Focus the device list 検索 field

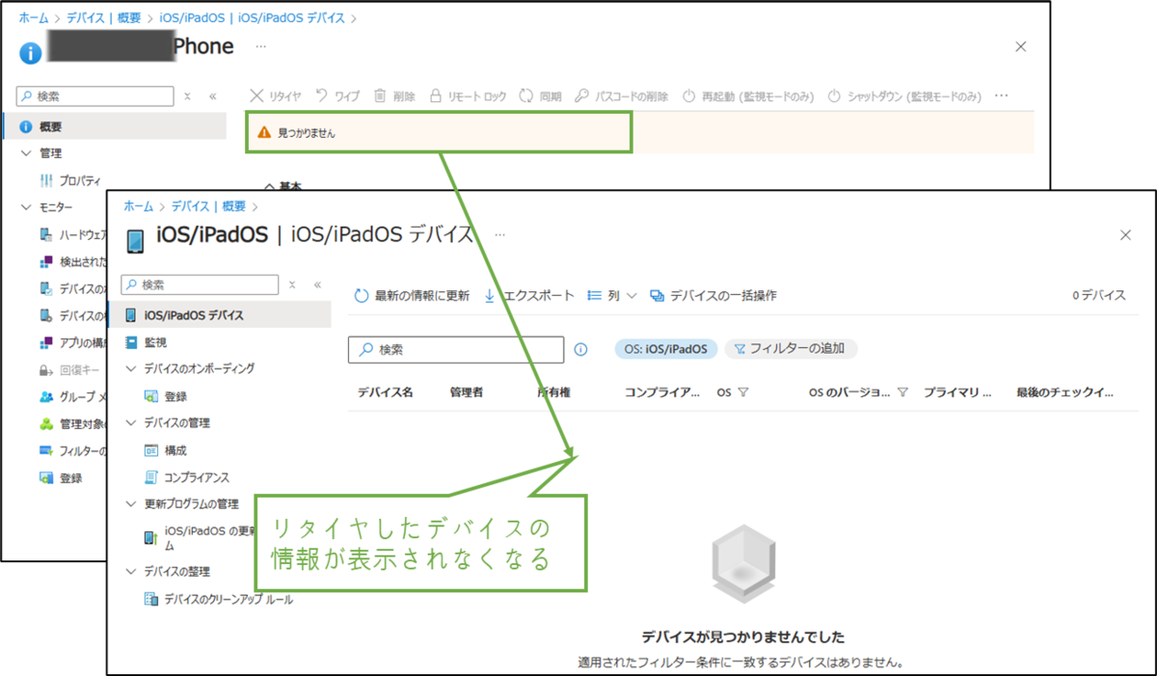click(x=455, y=350)
